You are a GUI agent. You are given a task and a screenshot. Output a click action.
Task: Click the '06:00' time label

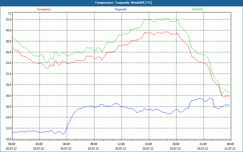pyautogui.click(x=66, y=144)
